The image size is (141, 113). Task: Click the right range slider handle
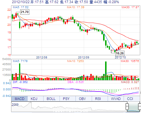point(140,106)
